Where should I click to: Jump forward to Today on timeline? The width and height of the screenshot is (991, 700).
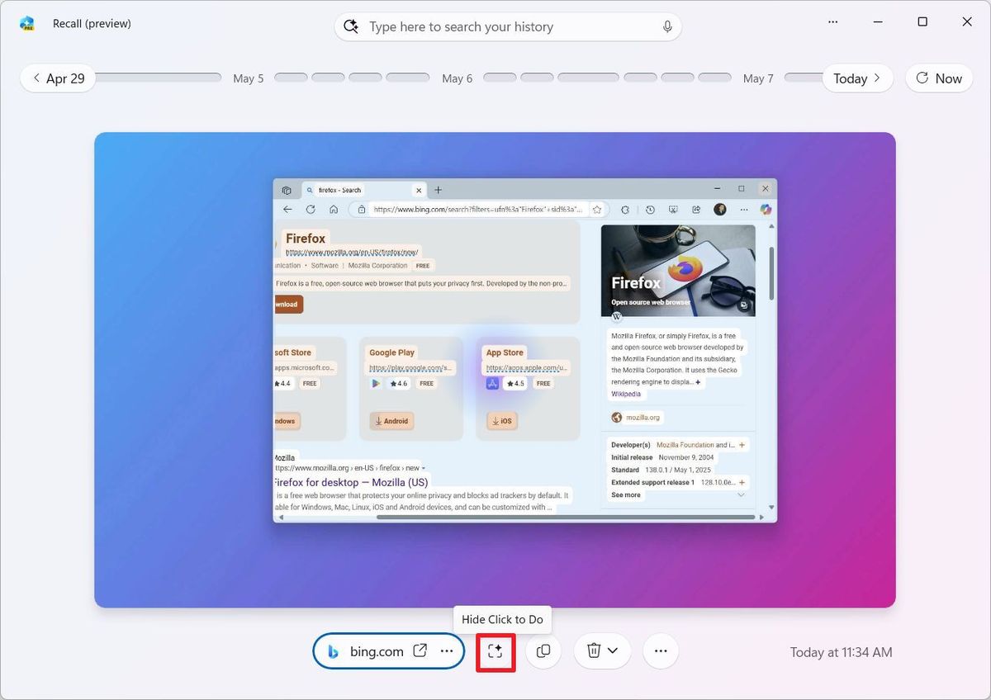(x=856, y=78)
